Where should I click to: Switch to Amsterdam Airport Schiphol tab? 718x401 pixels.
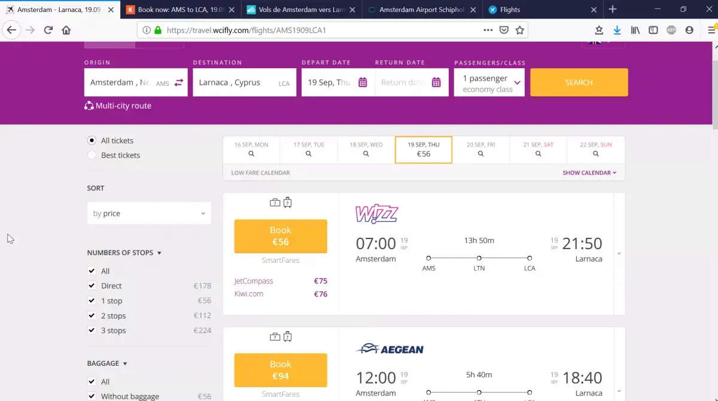tap(422, 10)
